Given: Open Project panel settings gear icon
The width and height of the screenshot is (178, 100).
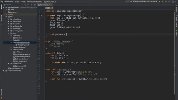Looking at the screenshot, I should point(32,5).
